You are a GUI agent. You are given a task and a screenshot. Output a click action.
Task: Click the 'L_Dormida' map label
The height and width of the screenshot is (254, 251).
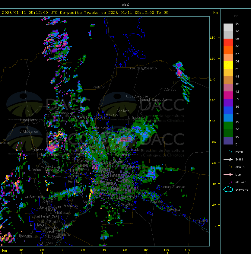pyautogui.click(x=172, y=210)
